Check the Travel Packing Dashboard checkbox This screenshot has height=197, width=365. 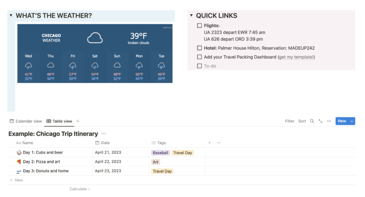(200, 57)
